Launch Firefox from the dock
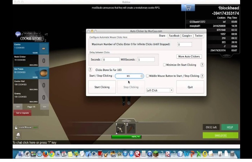252x162 pixels. (46, 154)
